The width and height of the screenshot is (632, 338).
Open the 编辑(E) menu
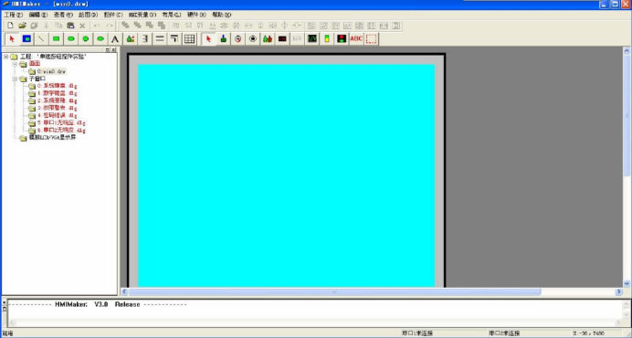click(38, 15)
